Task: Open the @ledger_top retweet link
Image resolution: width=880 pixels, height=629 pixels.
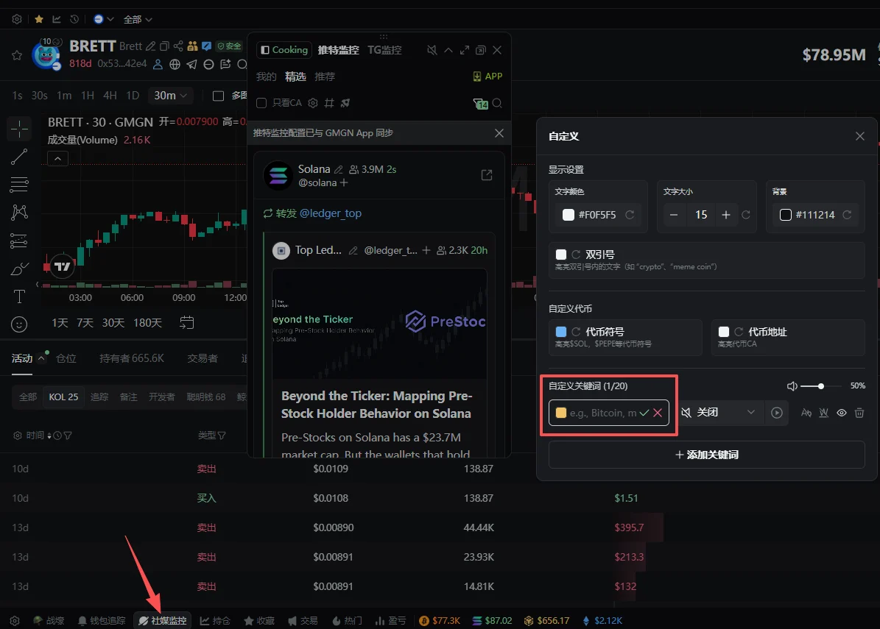Action: point(331,213)
